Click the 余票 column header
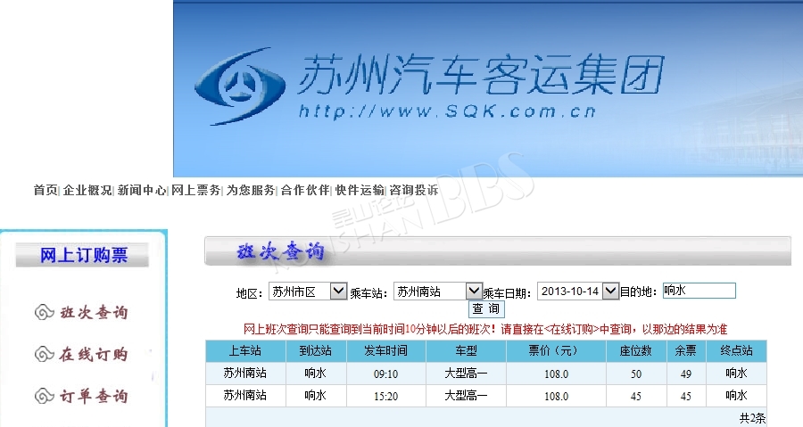The width and height of the screenshot is (803, 427). [x=686, y=351]
